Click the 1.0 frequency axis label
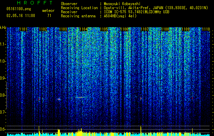Viewport: 214px width, 136px height. click(x=3, y=61)
